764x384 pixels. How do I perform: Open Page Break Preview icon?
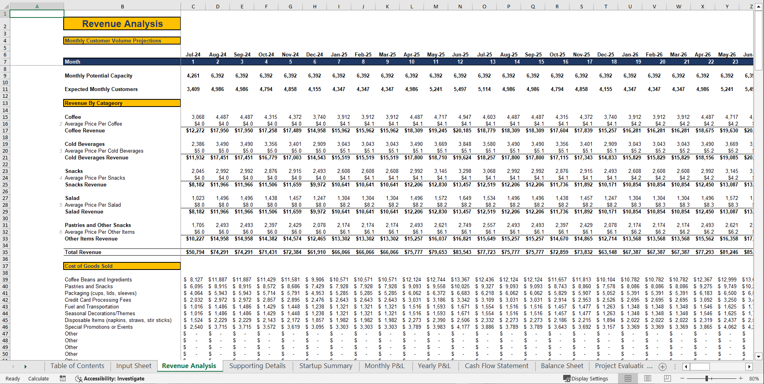click(x=667, y=378)
